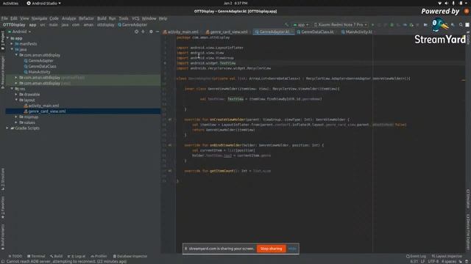Click the Search Everywhere magnifier icon

coord(461,25)
